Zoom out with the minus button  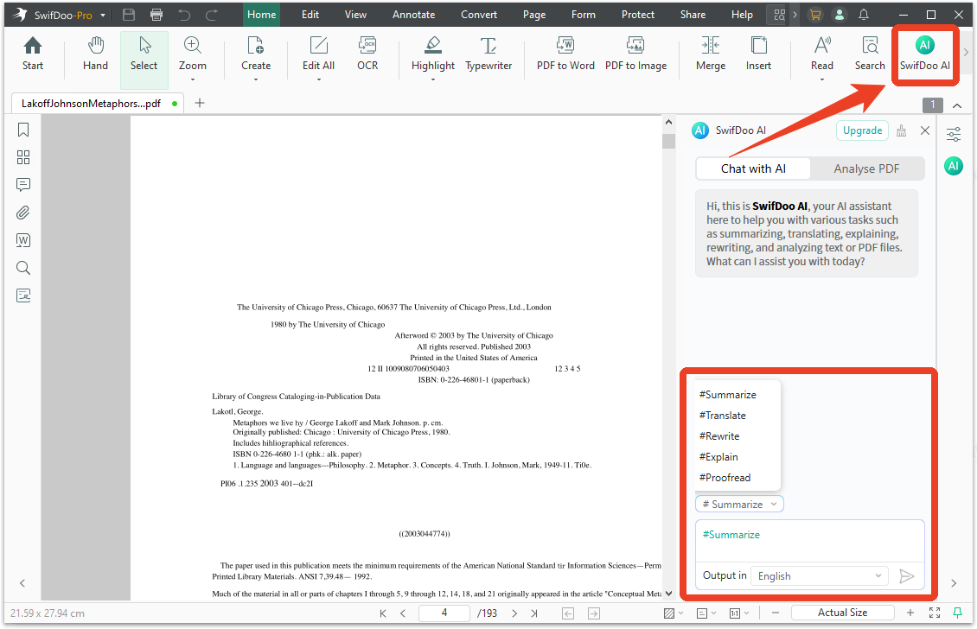click(776, 613)
